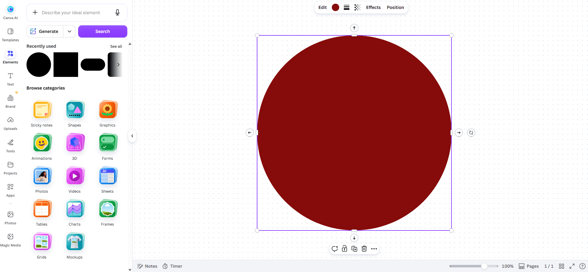Open the Sticky notes category
588x272 pixels.
point(42,114)
